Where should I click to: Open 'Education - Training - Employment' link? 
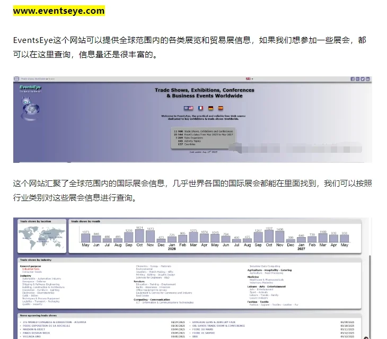[156, 284]
